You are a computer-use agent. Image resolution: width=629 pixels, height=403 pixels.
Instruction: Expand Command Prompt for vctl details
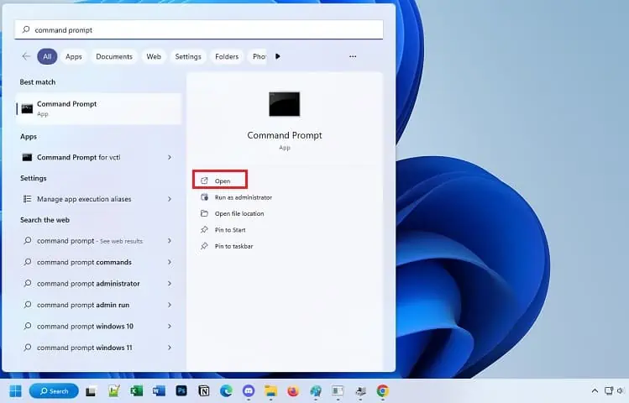click(x=170, y=157)
